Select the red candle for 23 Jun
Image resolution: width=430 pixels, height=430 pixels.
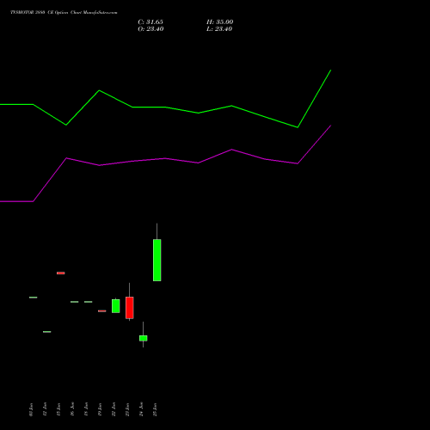click(130, 308)
